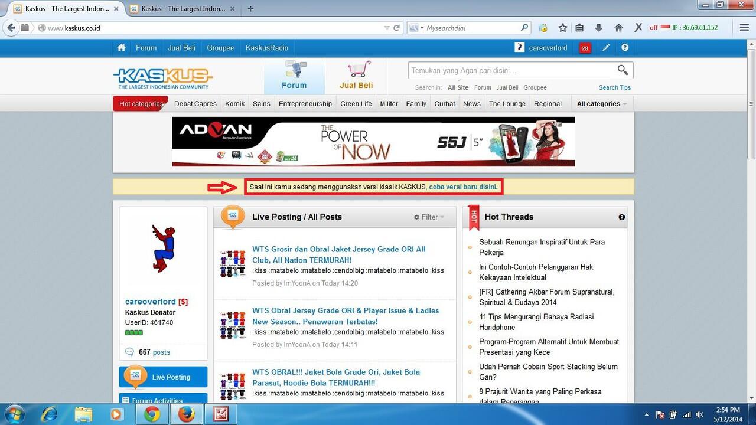Image resolution: width=756 pixels, height=425 pixels.
Task: Click the Live Posting bubble icon in header
Action: click(233, 216)
